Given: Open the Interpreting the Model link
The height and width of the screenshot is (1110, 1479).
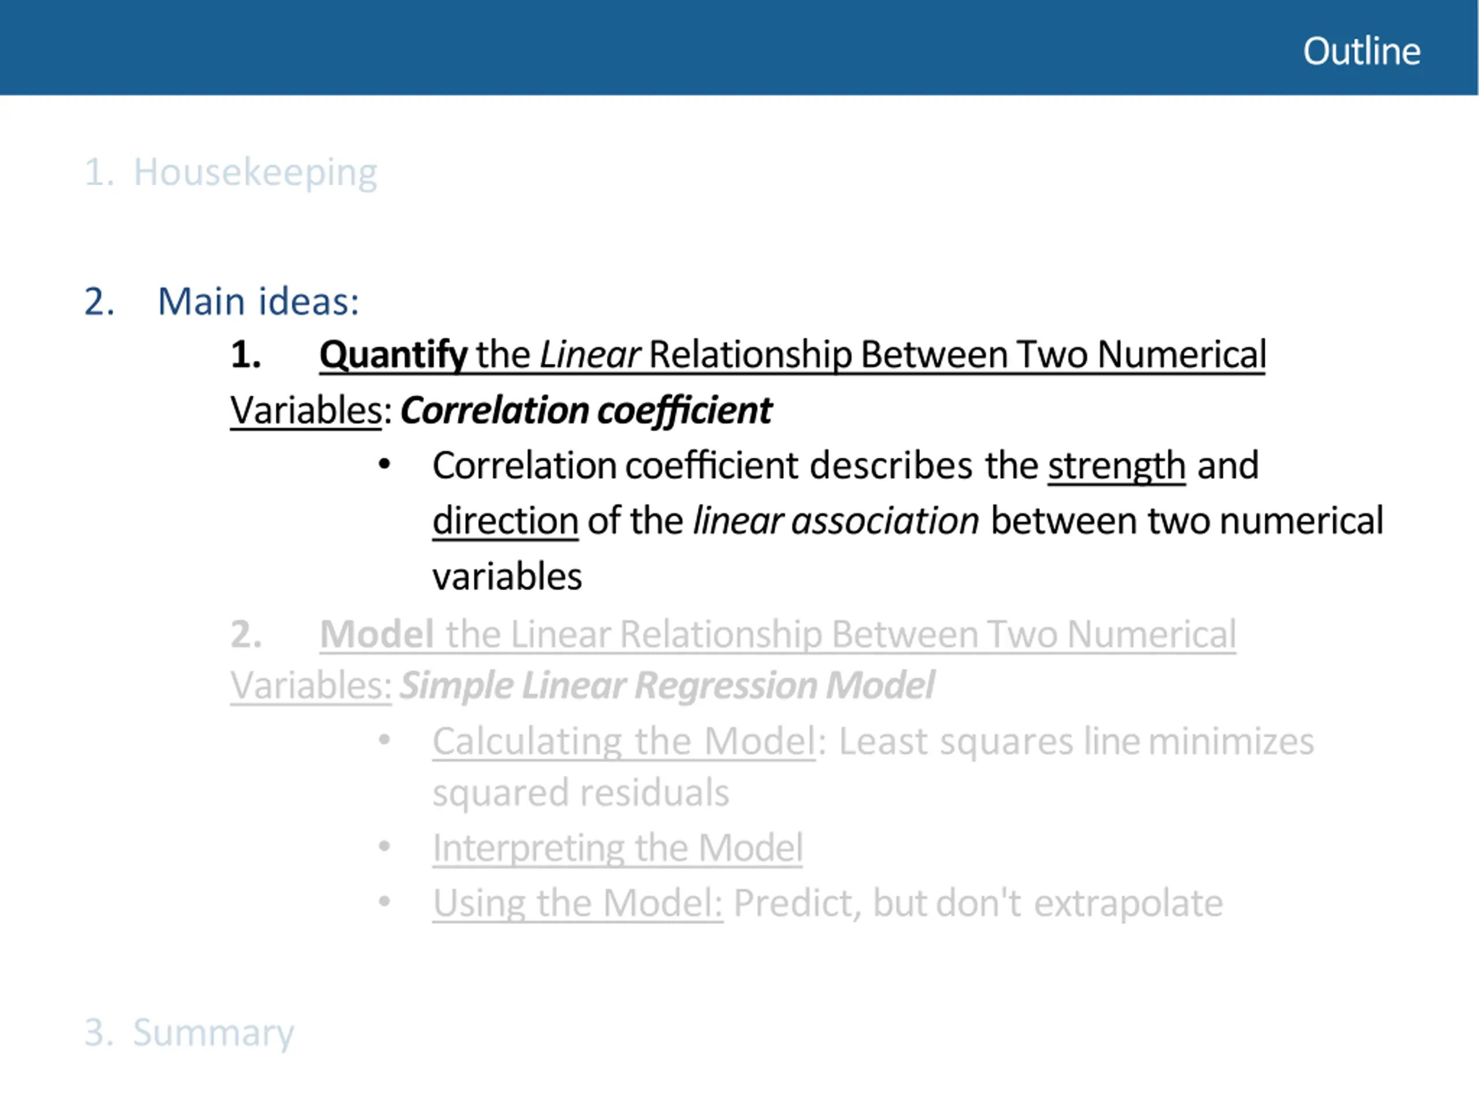Looking at the screenshot, I should (x=617, y=849).
